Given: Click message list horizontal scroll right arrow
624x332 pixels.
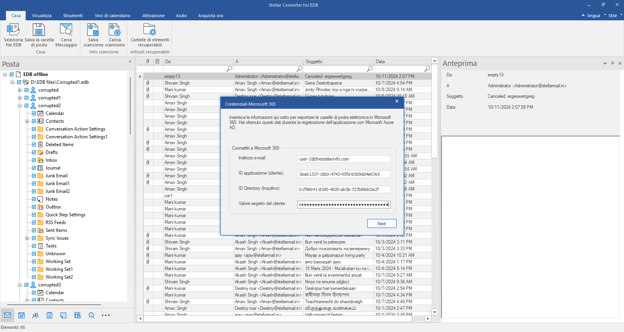Looking at the screenshot, I should click(428, 318).
